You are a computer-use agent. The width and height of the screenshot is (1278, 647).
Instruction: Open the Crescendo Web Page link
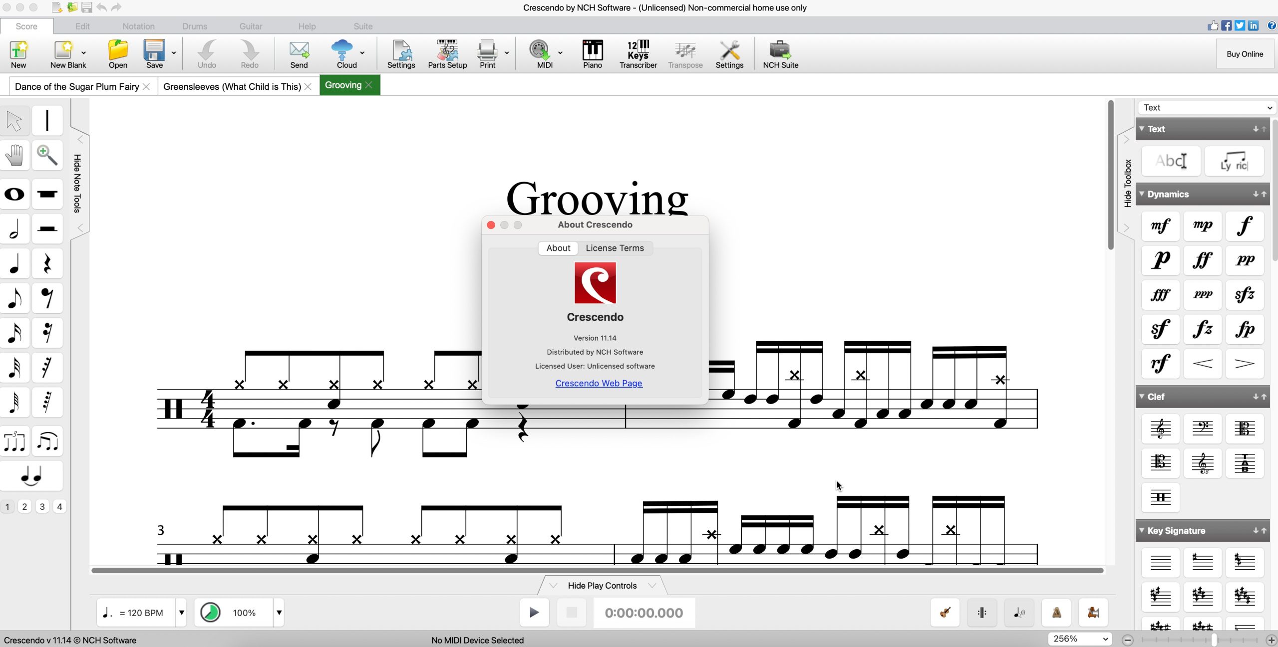[599, 383]
